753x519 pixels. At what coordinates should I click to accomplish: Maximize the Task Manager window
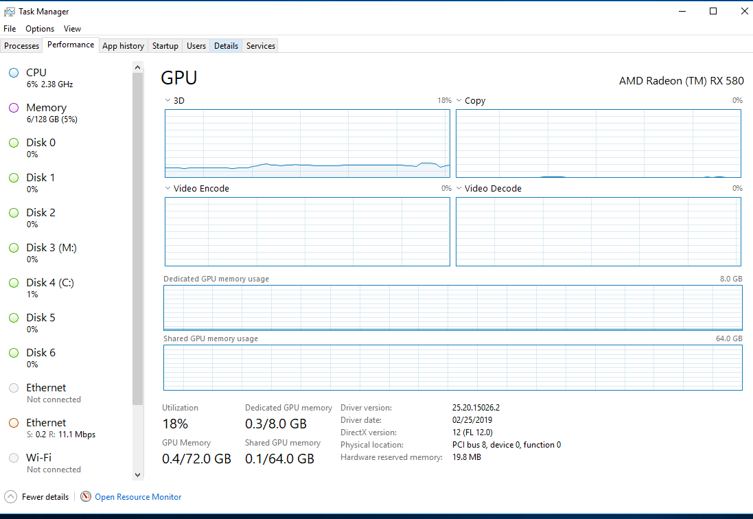pyautogui.click(x=713, y=11)
